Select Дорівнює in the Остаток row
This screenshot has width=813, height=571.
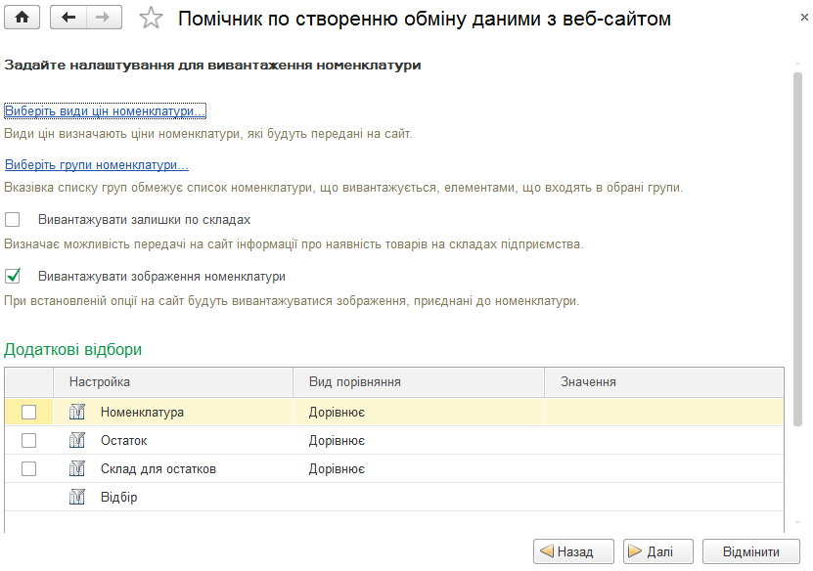pyautogui.click(x=337, y=441)
